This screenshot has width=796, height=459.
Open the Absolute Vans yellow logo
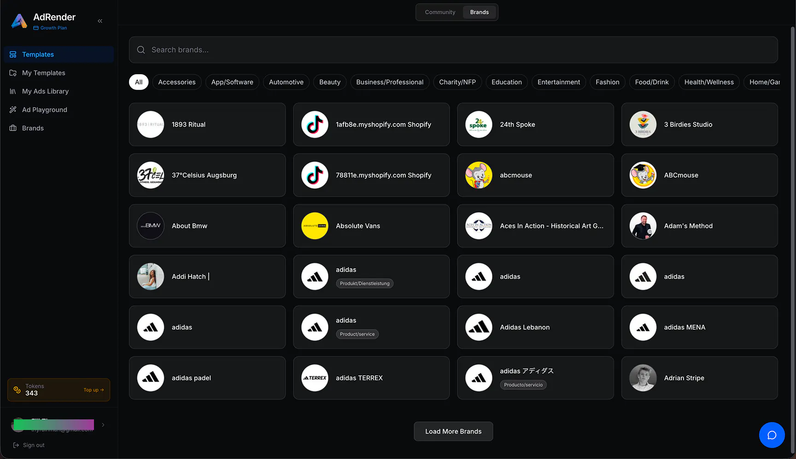click(x=315, y=226)
